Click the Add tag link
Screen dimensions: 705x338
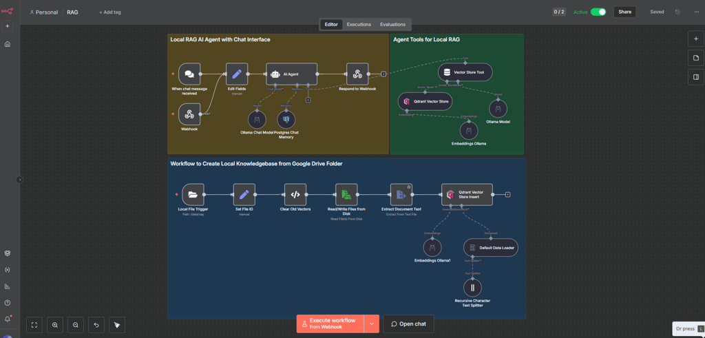pos(110,12)
